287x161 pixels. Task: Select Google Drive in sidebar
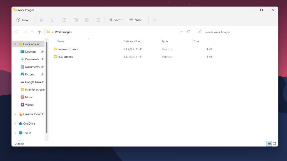[x=33, y=82]
